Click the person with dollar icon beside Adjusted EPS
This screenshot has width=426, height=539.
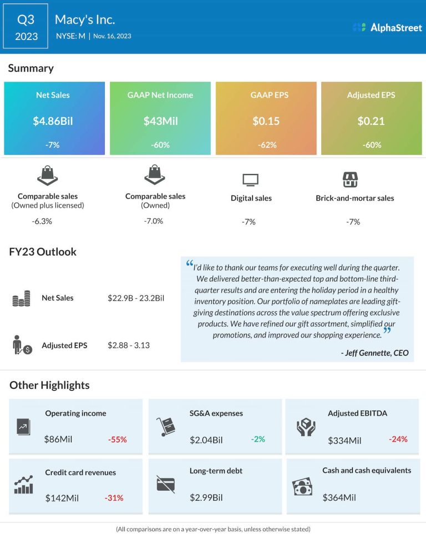pyautogui.click(x=22, y=345)
